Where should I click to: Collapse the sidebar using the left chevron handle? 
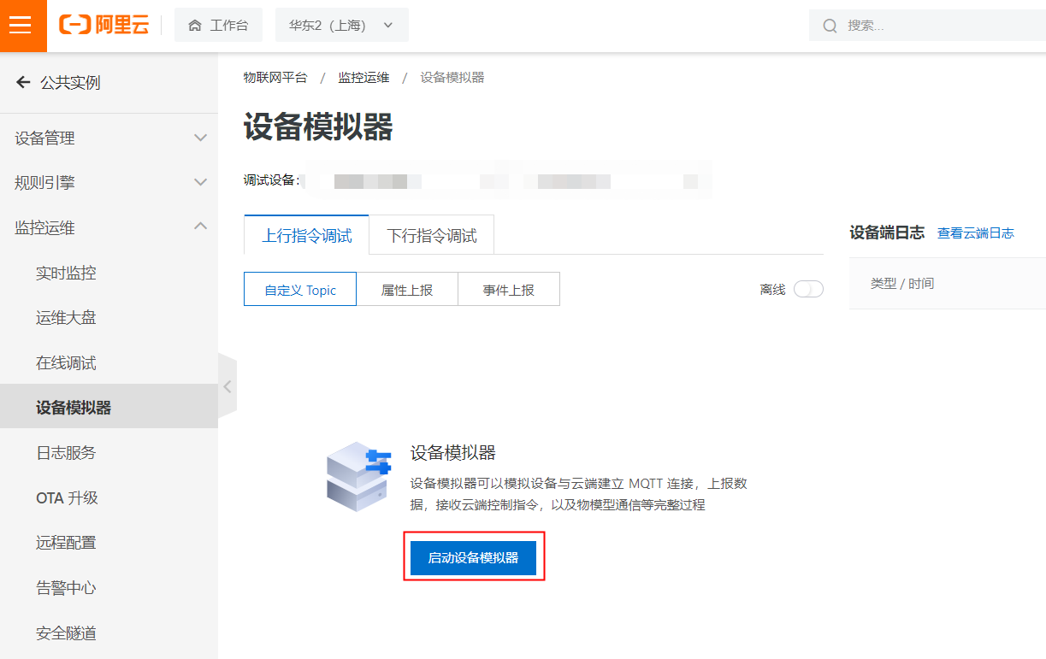227,385
